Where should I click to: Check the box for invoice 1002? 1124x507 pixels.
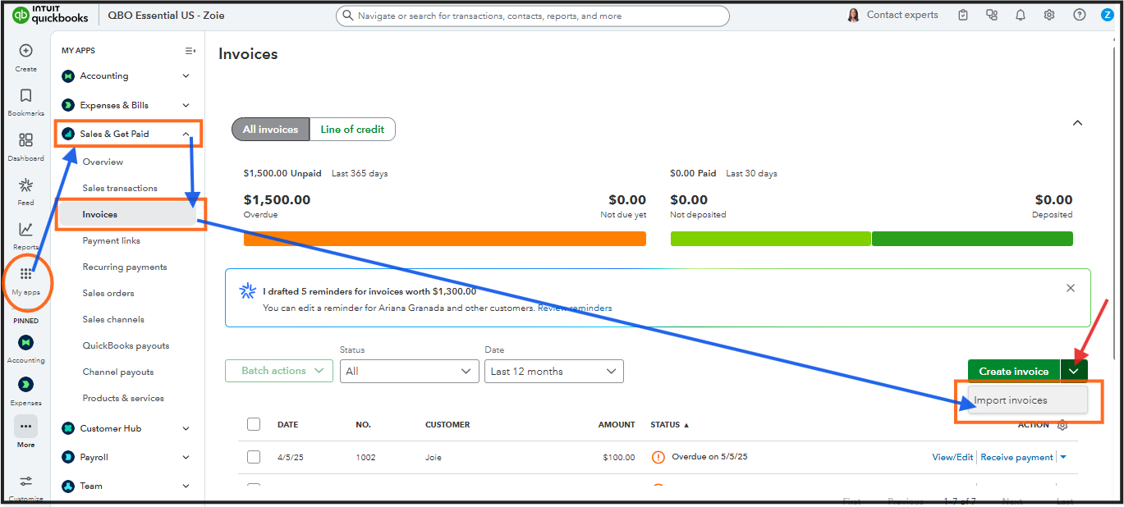[254, 457]
